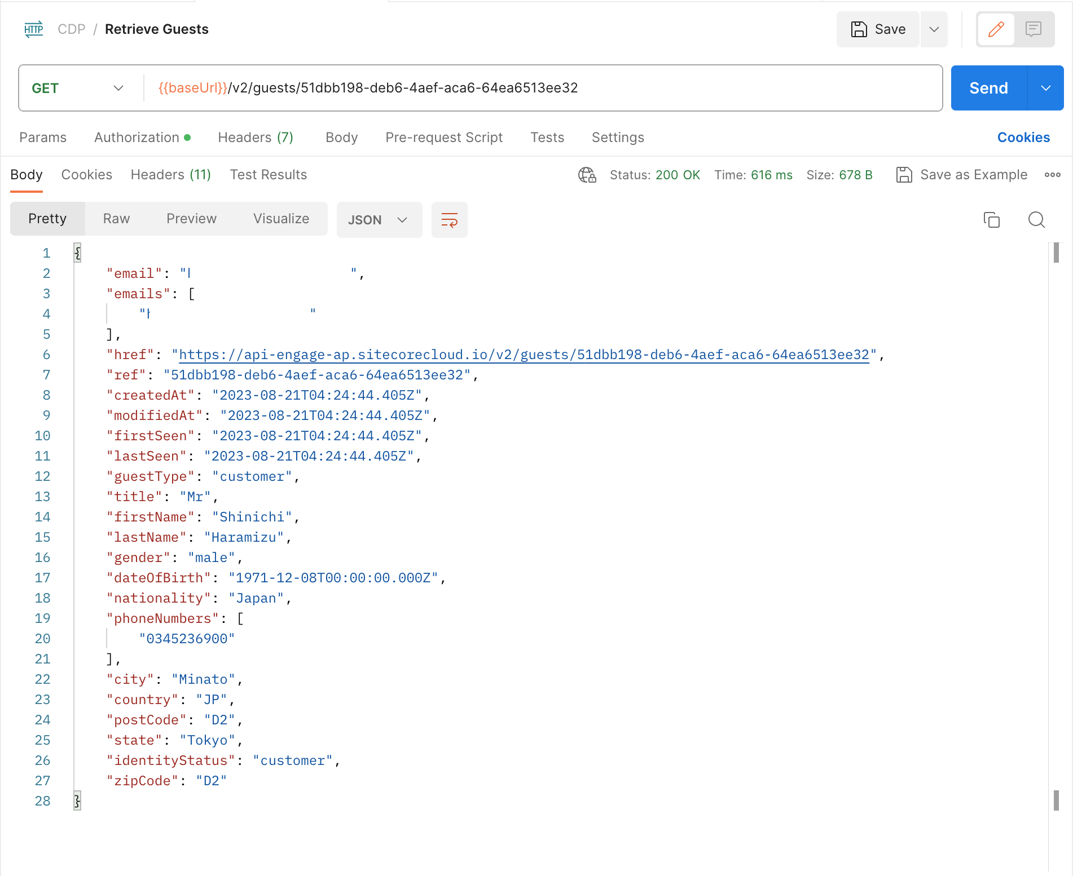Switch to edit mode pencil icon
This screenshot has width=1073, height=876.
[996, 29]
